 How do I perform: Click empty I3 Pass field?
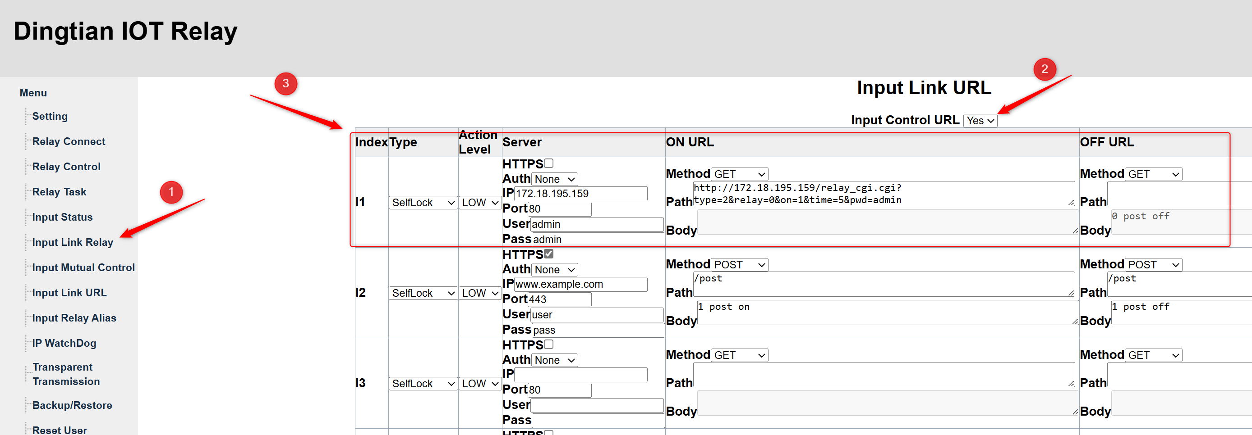point(598,421)
